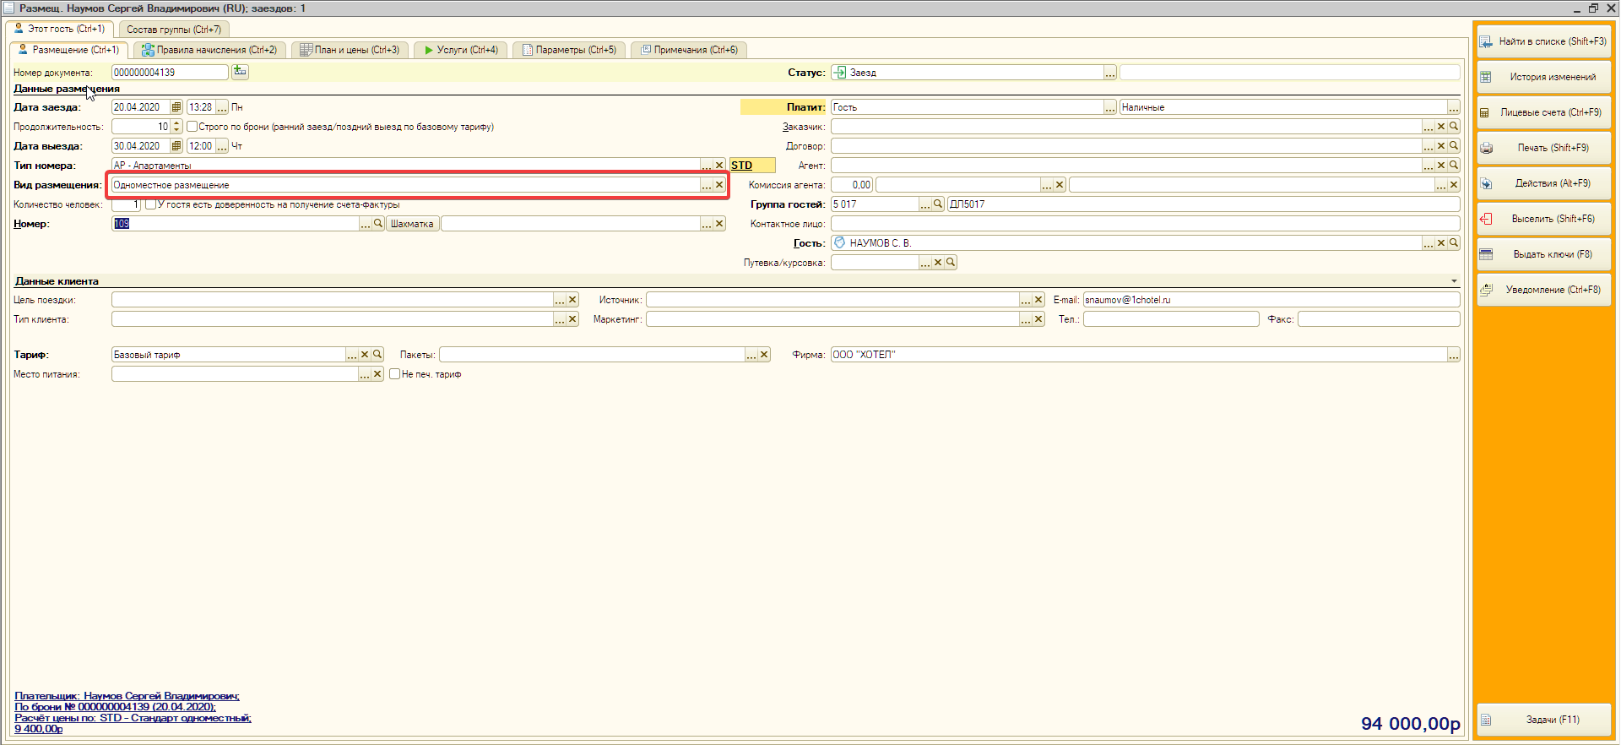Open Статус selection list button

coord(1110,73)
